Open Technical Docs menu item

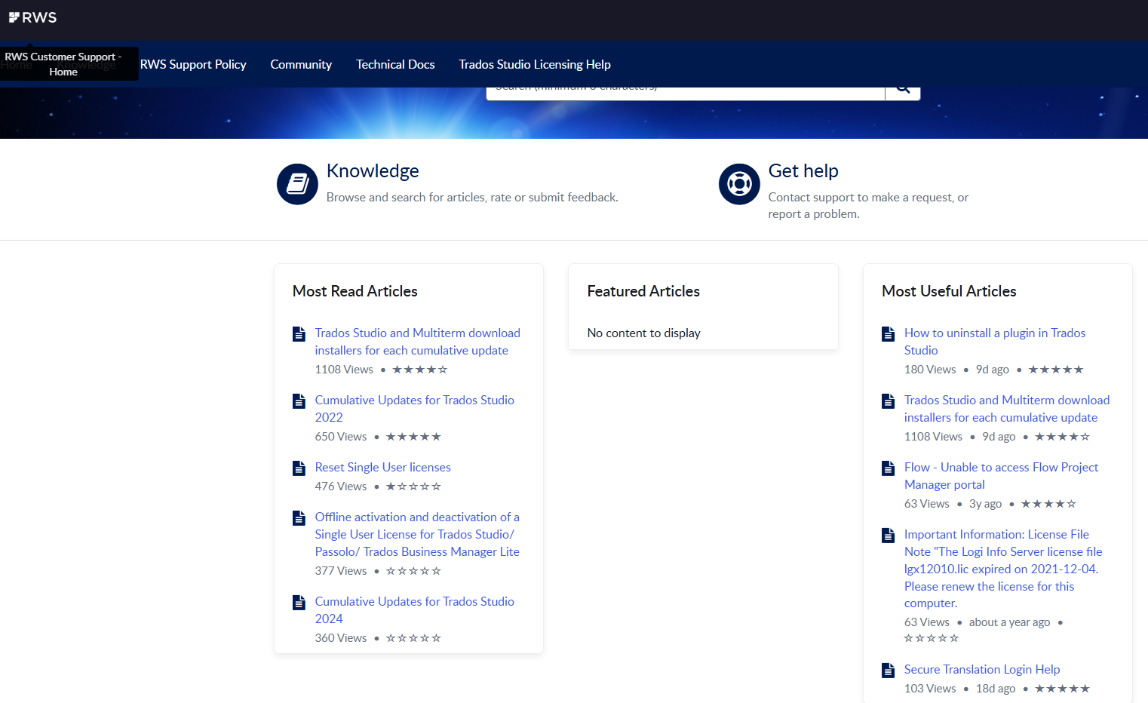(x=395, y=64)
